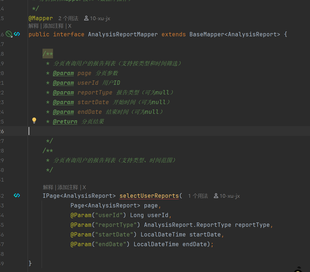310x272 pixels.
Task: Click @Param("startDate") annotation
Action: 104,234
